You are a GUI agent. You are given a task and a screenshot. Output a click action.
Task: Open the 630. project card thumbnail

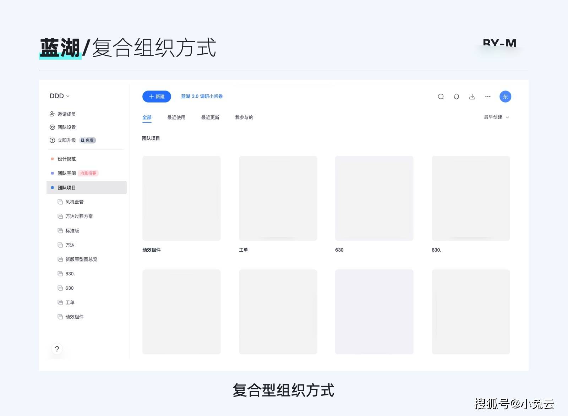[471, 198]
